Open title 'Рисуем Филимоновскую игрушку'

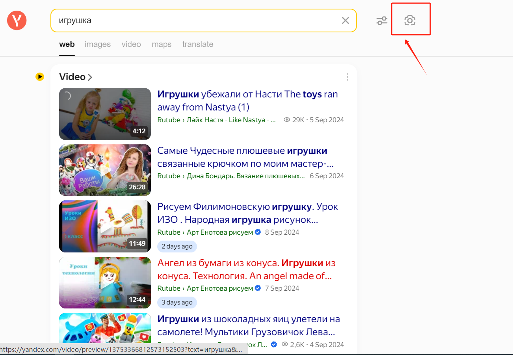(247, 213)
